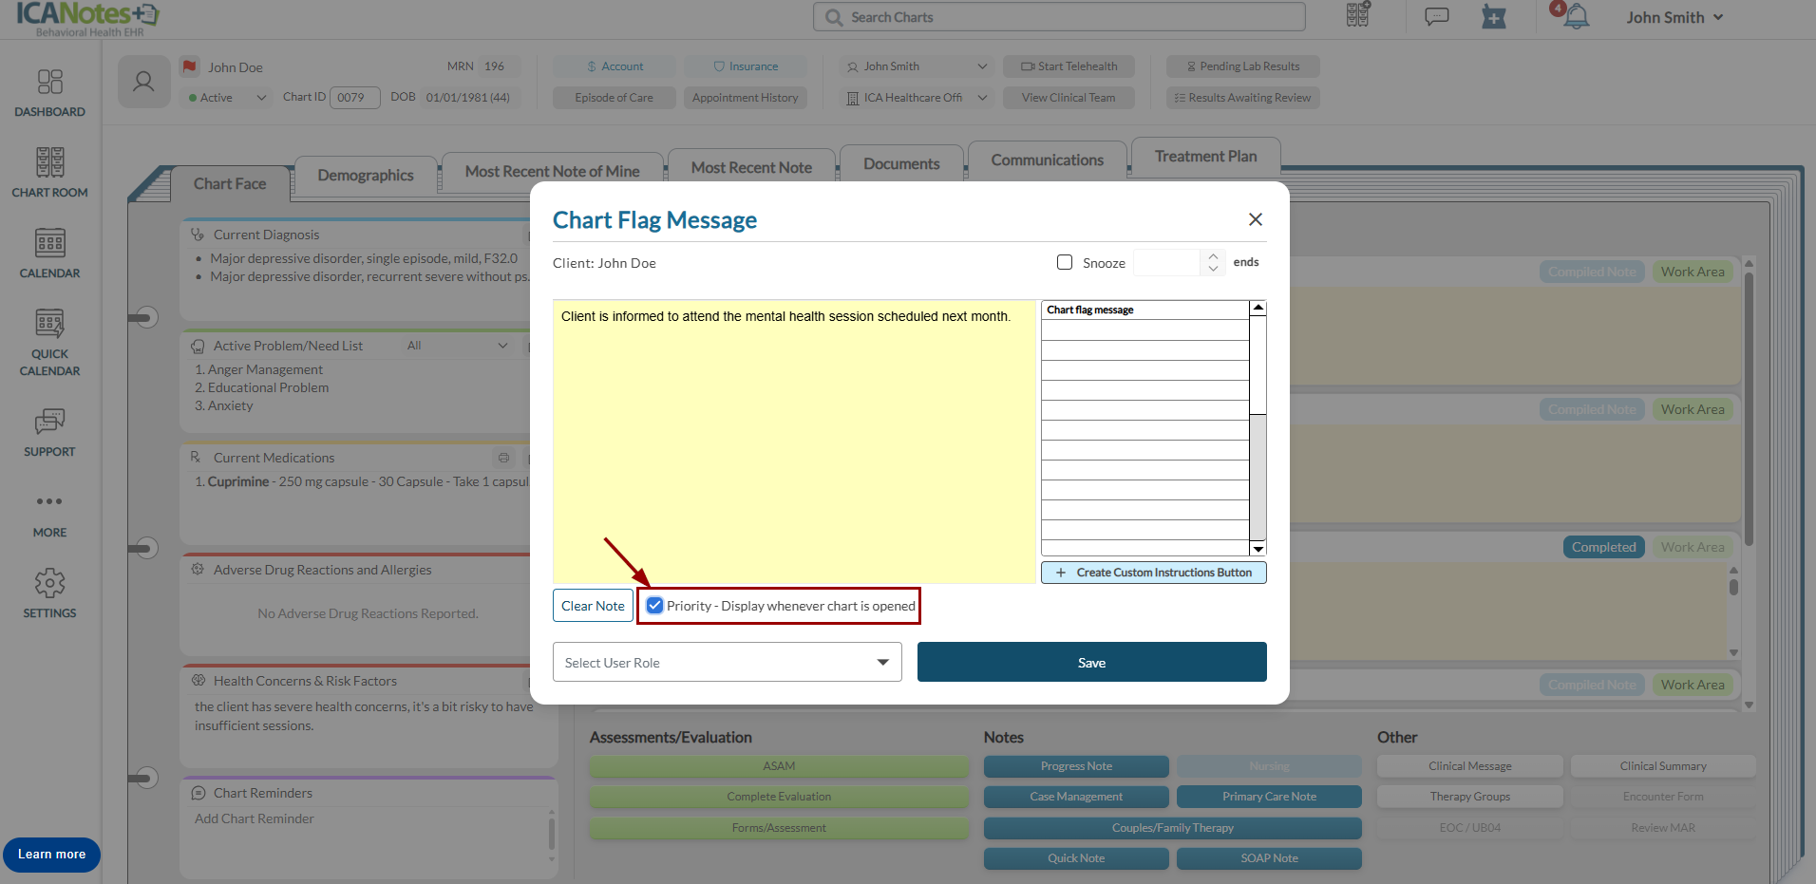Click the Save button
The width and height of the screenshot is (1816, 884).
pos(1092,662)
